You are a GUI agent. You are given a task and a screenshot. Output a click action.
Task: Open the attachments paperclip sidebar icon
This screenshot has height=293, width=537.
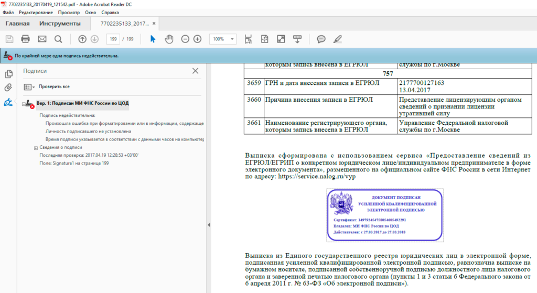tap(8, 88)
